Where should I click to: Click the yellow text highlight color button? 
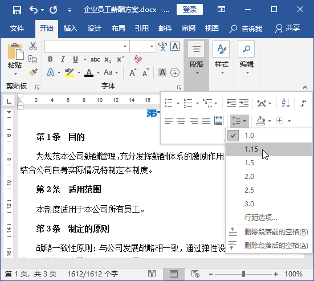point(70,72)
